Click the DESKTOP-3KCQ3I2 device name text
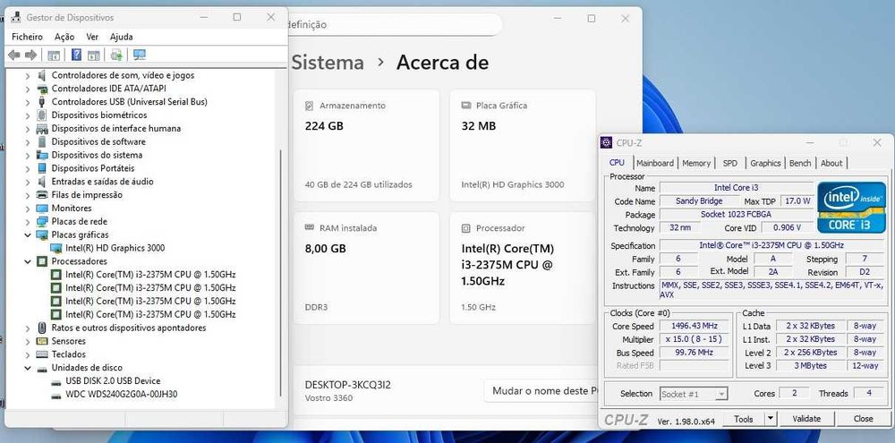 click(x=348, y=386)
